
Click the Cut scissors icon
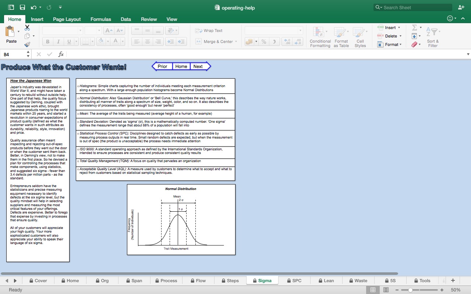pos(27,28)
